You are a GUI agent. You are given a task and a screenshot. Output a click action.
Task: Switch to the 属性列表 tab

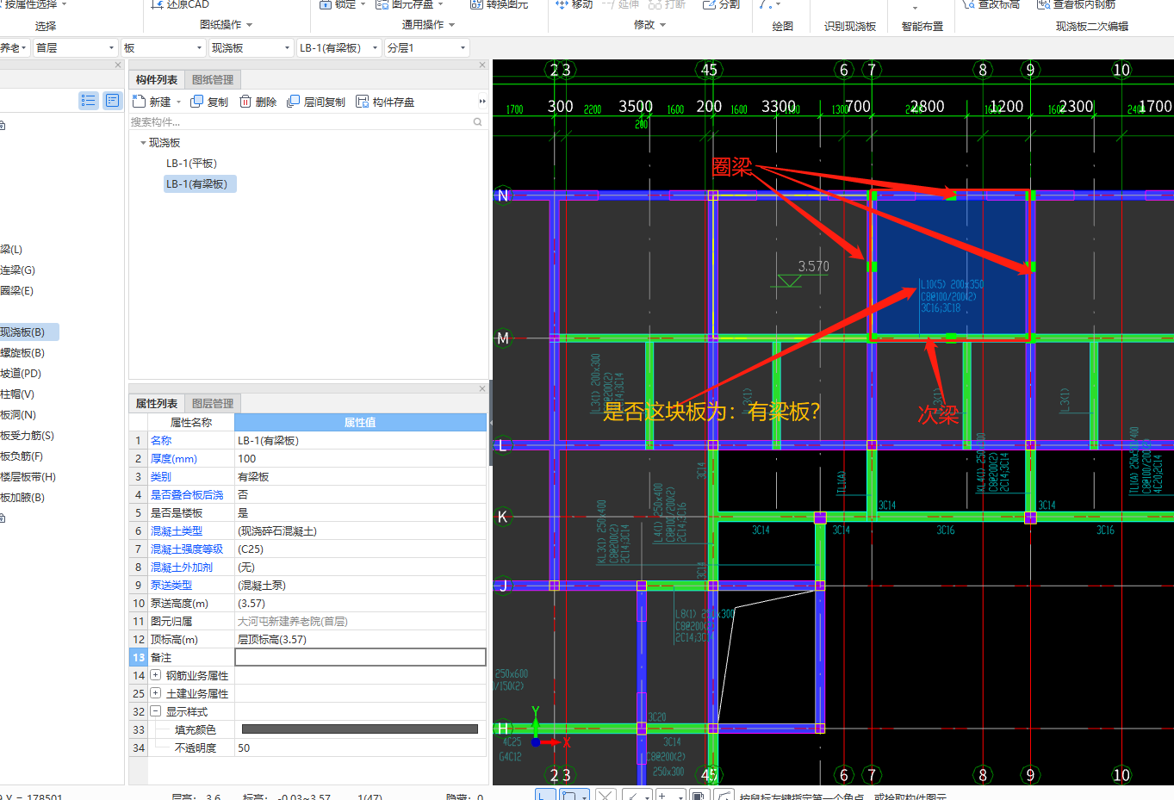pyautogui.click(x=157, y=403)
